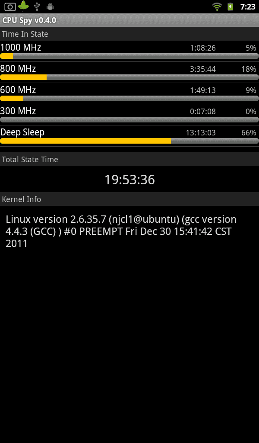
Task: Tap the battery charging icon
Action: 230,6
